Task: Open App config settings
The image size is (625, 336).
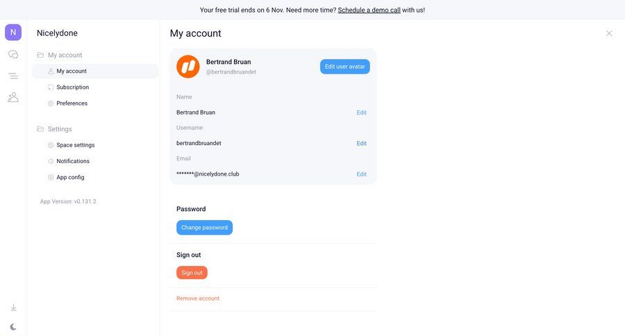Action: [x=70, y=177]
